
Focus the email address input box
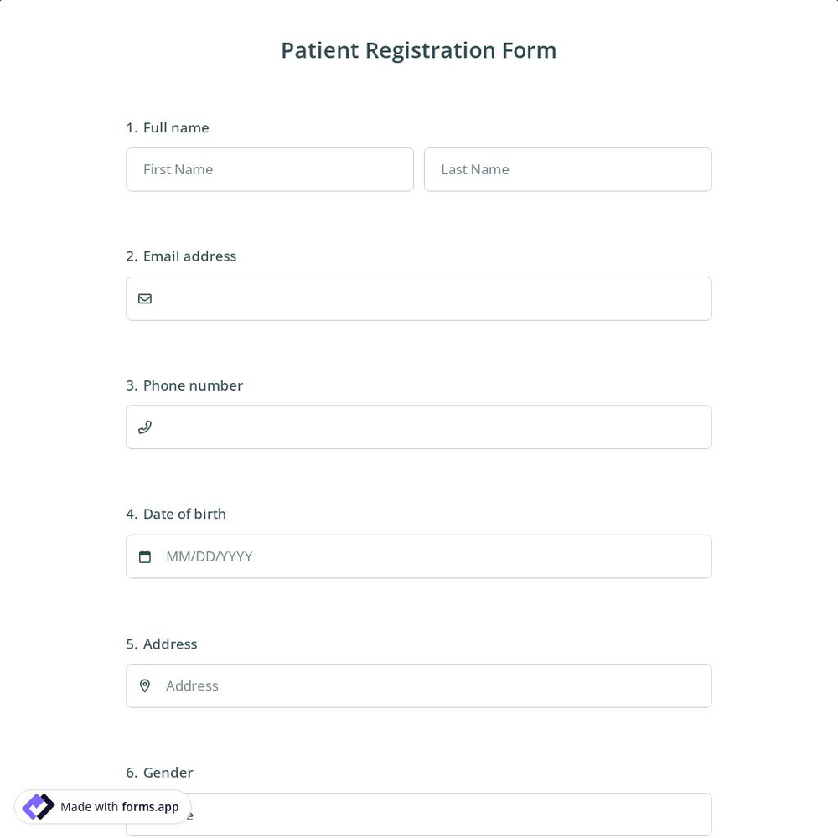[419, 298]
